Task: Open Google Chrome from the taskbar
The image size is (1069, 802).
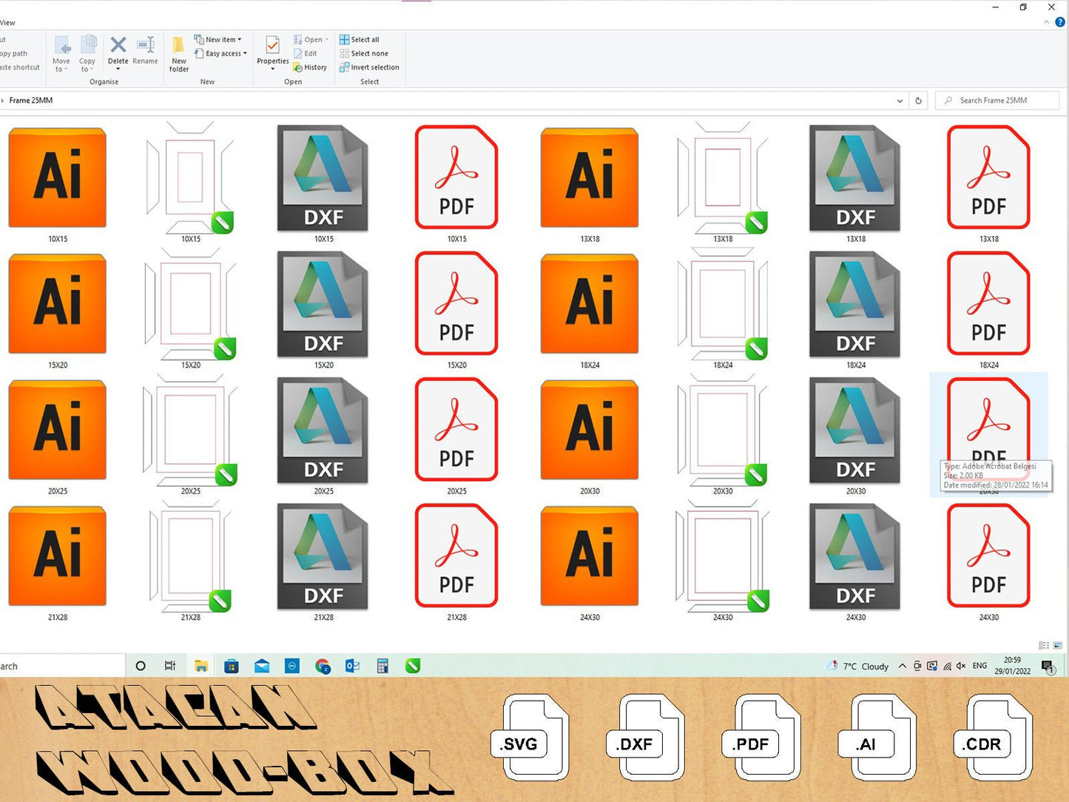Action: click(x=323, y=666)
